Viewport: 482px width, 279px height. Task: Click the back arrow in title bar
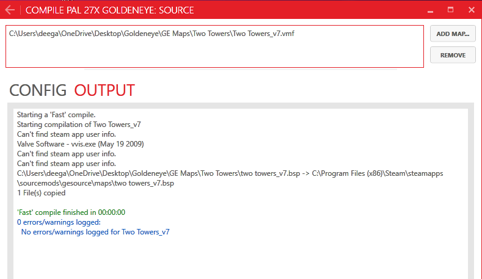tap(10, 10)
